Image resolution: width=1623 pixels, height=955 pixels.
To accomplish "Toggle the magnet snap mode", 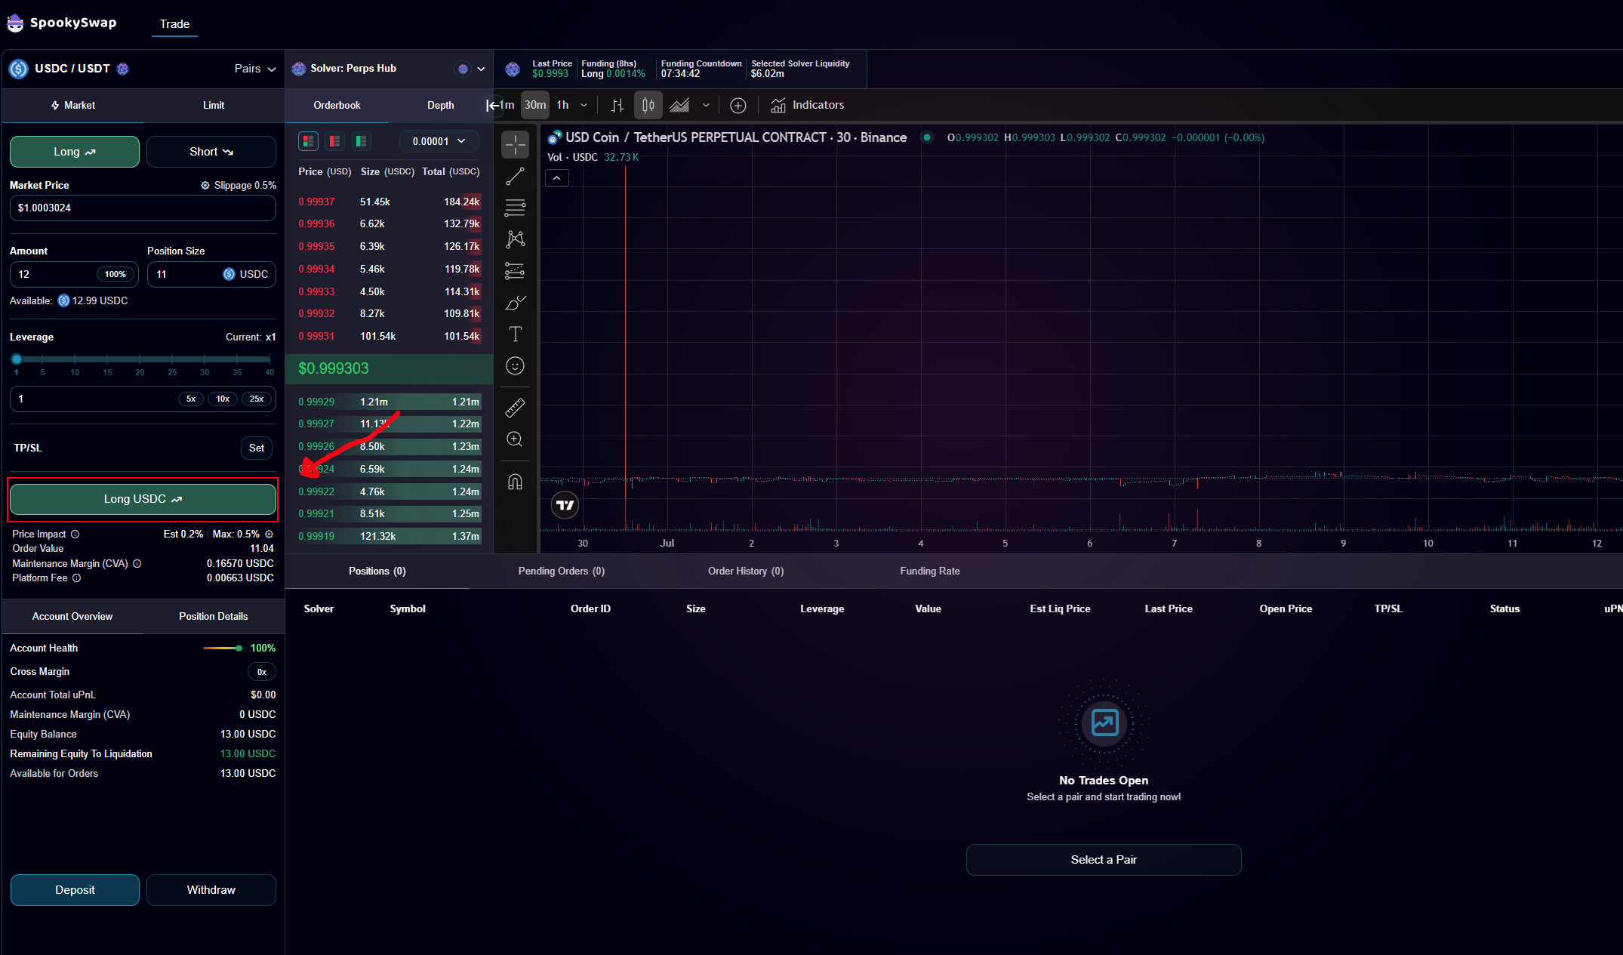I will point(515,482).
